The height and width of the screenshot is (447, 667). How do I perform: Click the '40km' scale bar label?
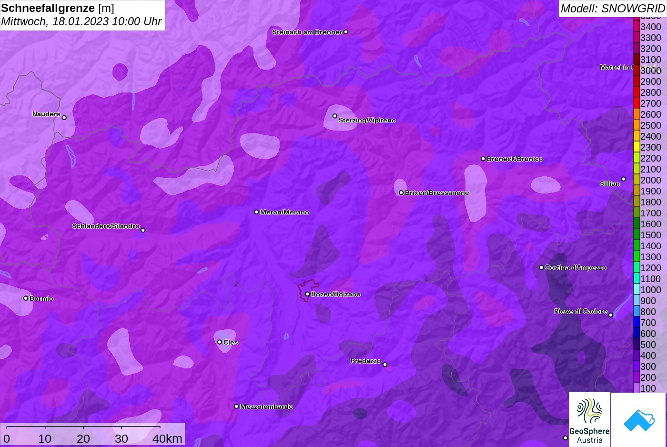[167, 438]
